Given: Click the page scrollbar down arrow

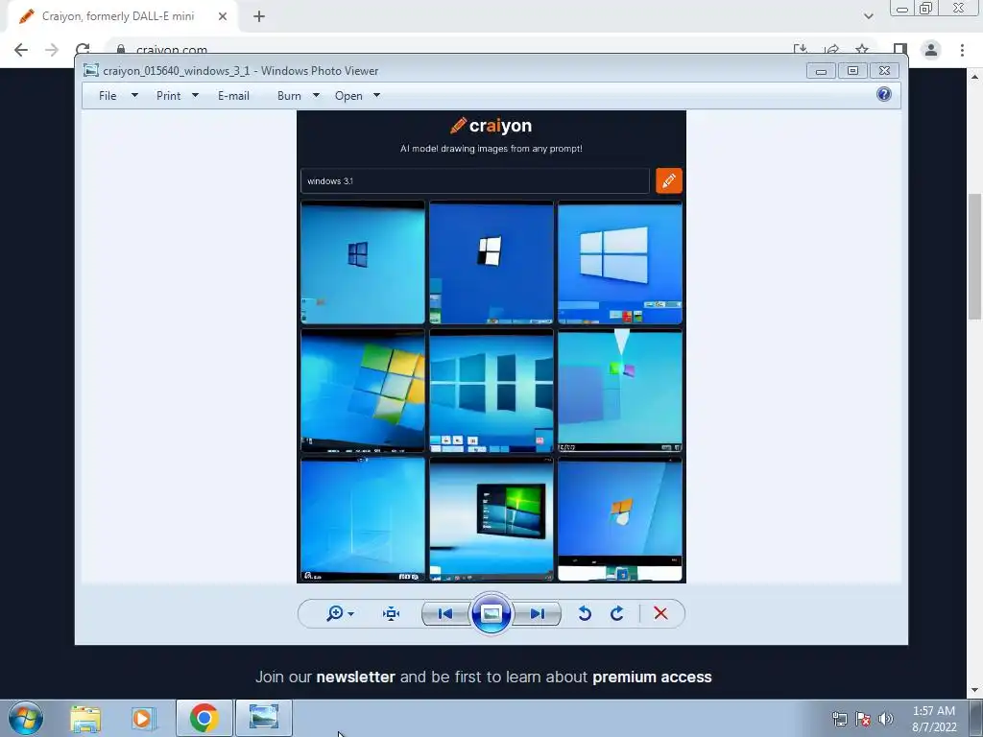Looking at the screenshot, I should (x=974, y=691).
